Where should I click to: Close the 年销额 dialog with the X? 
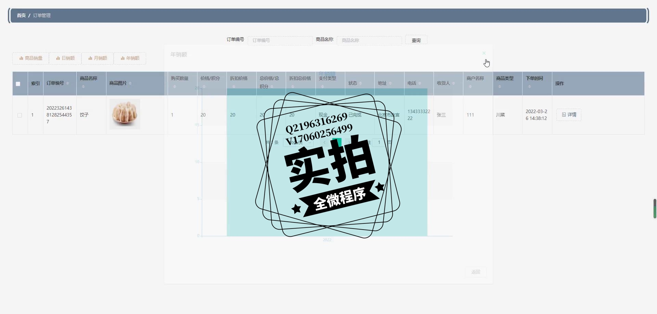(484, 53)
